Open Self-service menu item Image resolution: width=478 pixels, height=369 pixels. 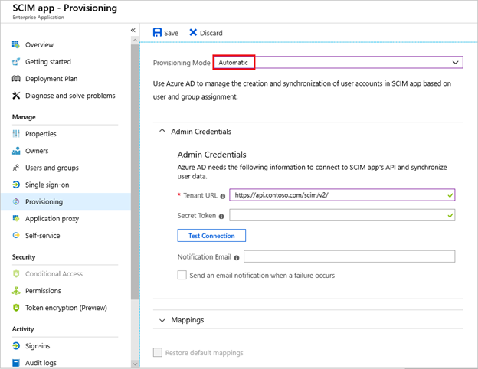(x=43, y=236)
